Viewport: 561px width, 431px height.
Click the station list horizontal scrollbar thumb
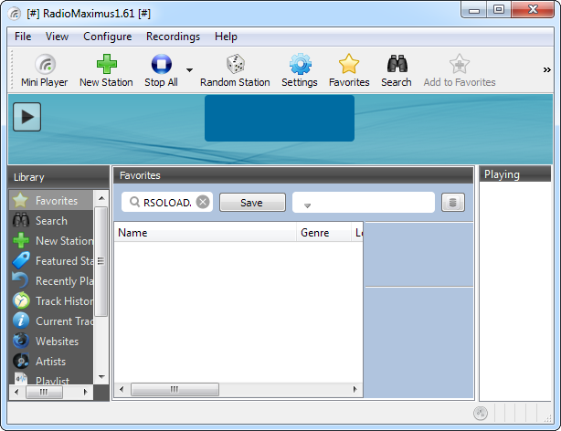[x=175, y=389]
